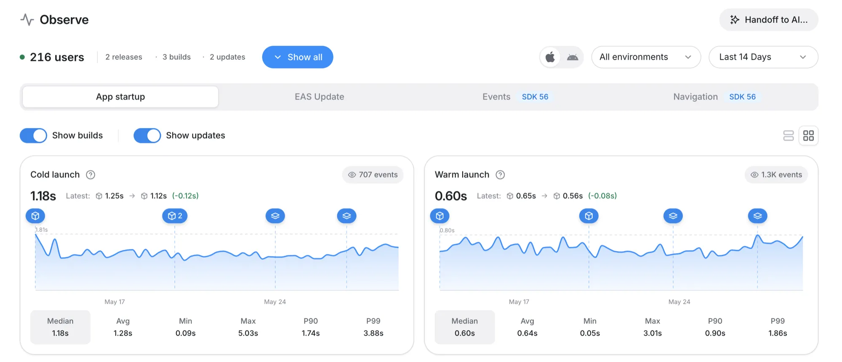Click the Handoff to AI button
Screen dimensions: 842x362
pos(769,20)
